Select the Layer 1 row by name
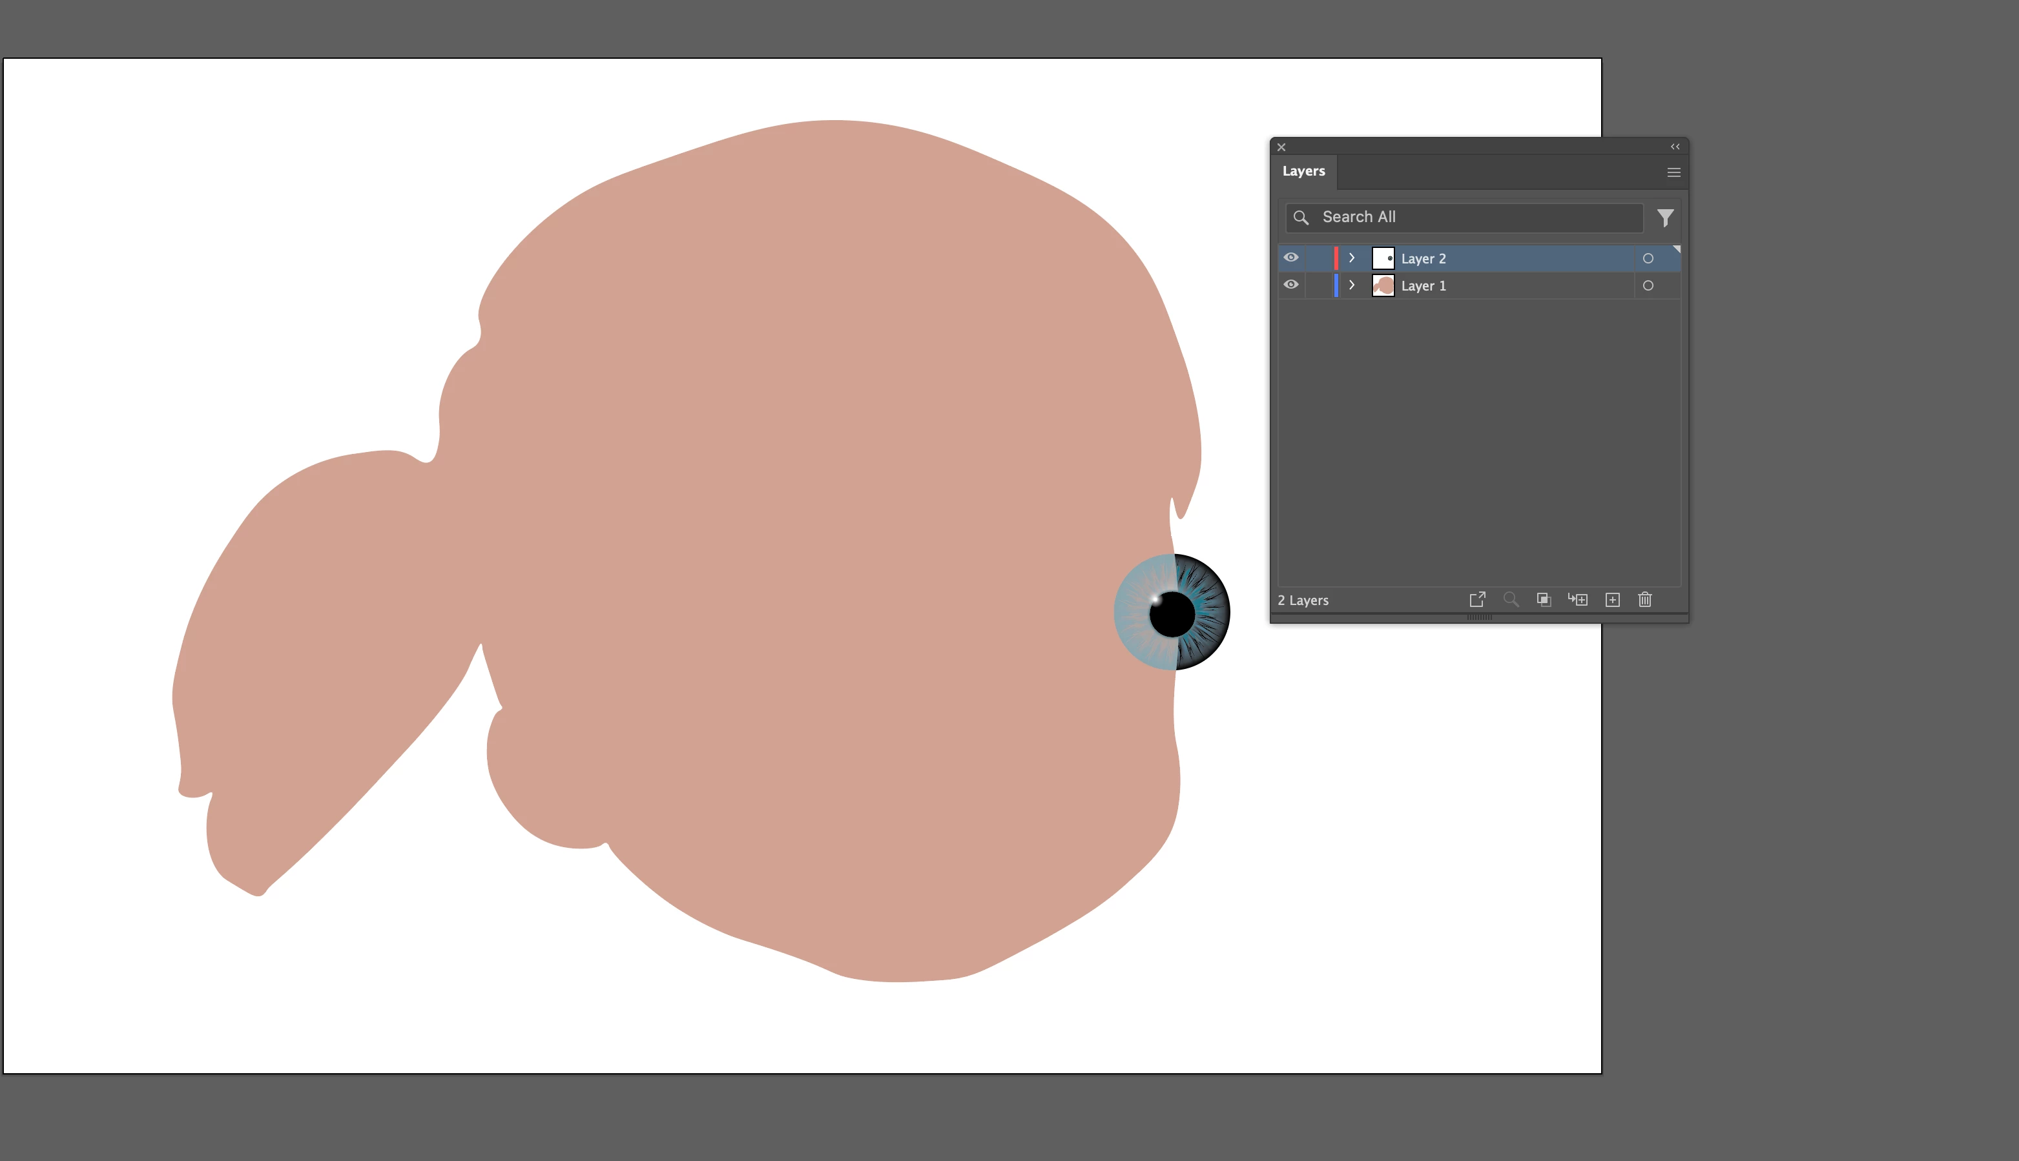This screenshot has width=2019, height=1161. pos(1424,285)
